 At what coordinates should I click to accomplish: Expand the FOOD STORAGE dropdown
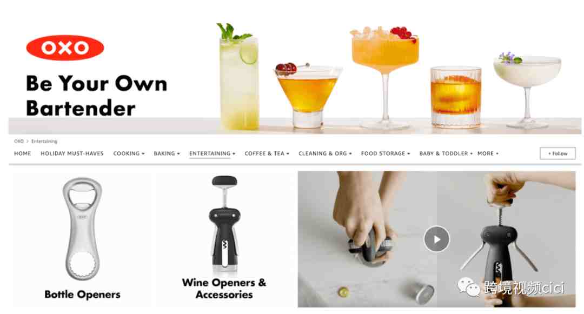pos(386,153)
